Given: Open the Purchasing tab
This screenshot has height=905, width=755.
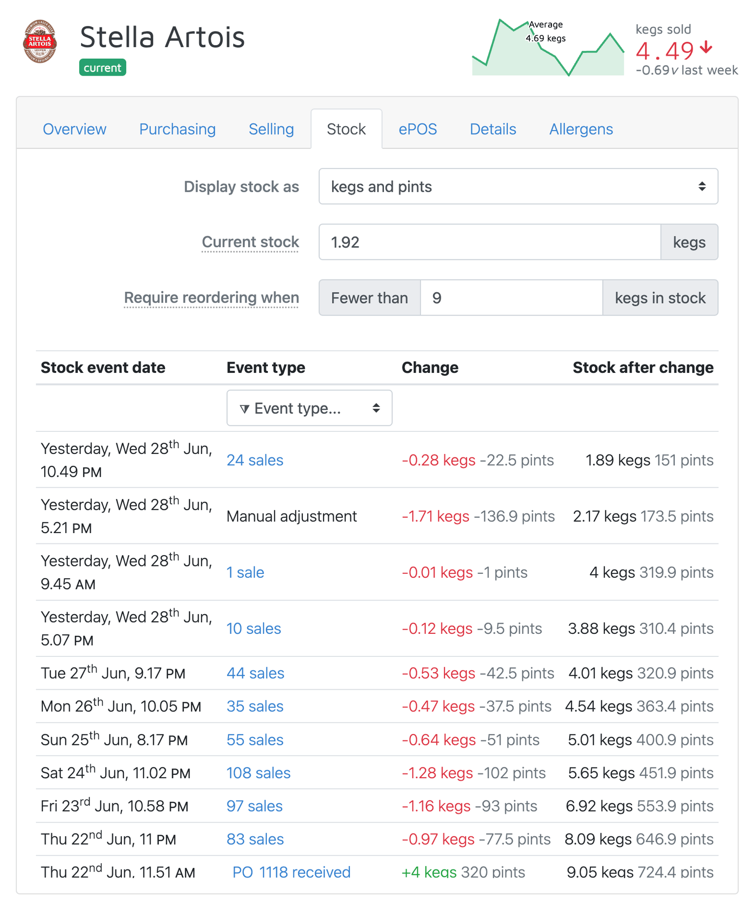Looking at the screenshot, I should tap(177, 129).
